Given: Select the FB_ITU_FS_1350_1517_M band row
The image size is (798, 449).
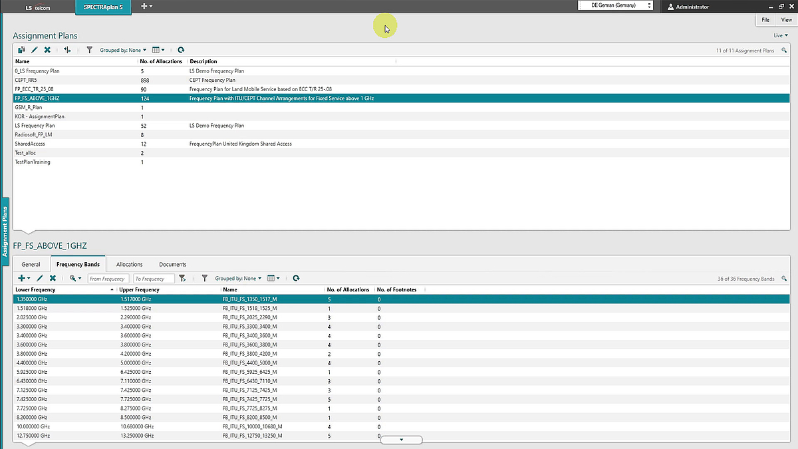Looking at the screenshot, I should 401,299.
